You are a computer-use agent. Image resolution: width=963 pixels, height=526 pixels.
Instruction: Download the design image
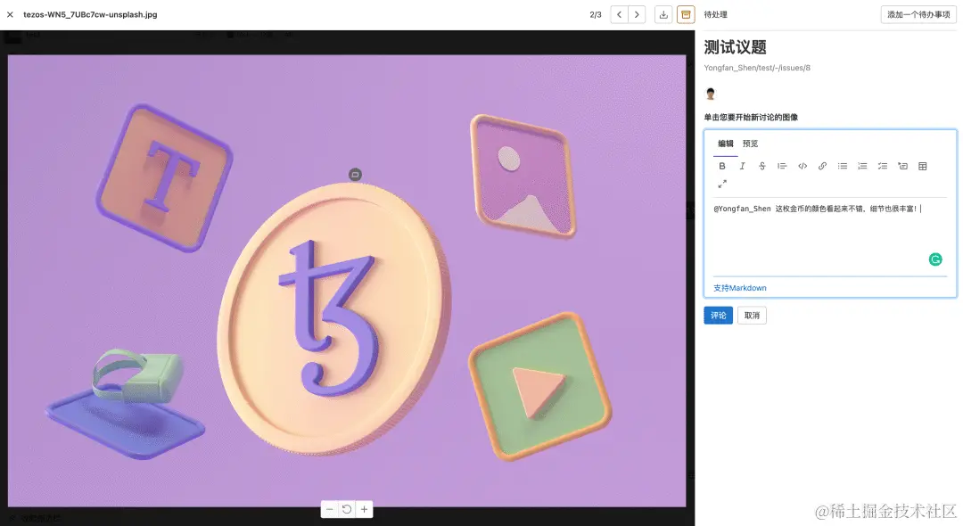point(663,15)
